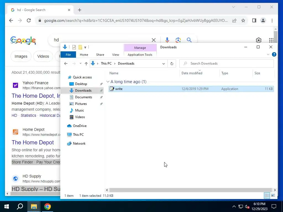Open Documents in the navigation pane
The height and width of the screenshot is (212, 283).
coord(83,97)
